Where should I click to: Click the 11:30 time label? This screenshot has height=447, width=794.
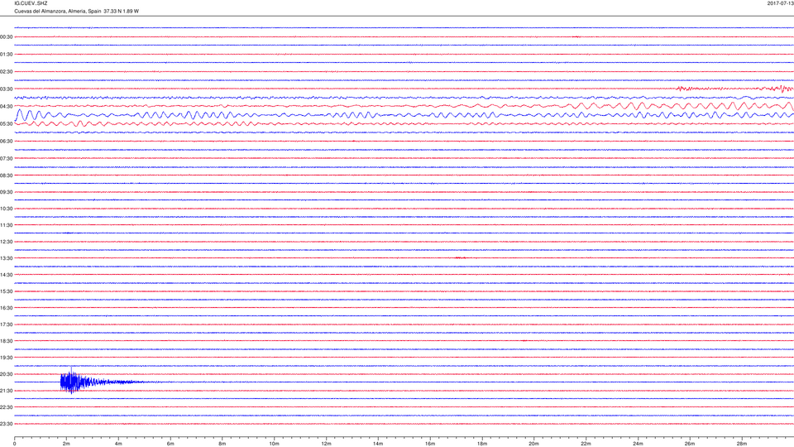tap(6, 225)
